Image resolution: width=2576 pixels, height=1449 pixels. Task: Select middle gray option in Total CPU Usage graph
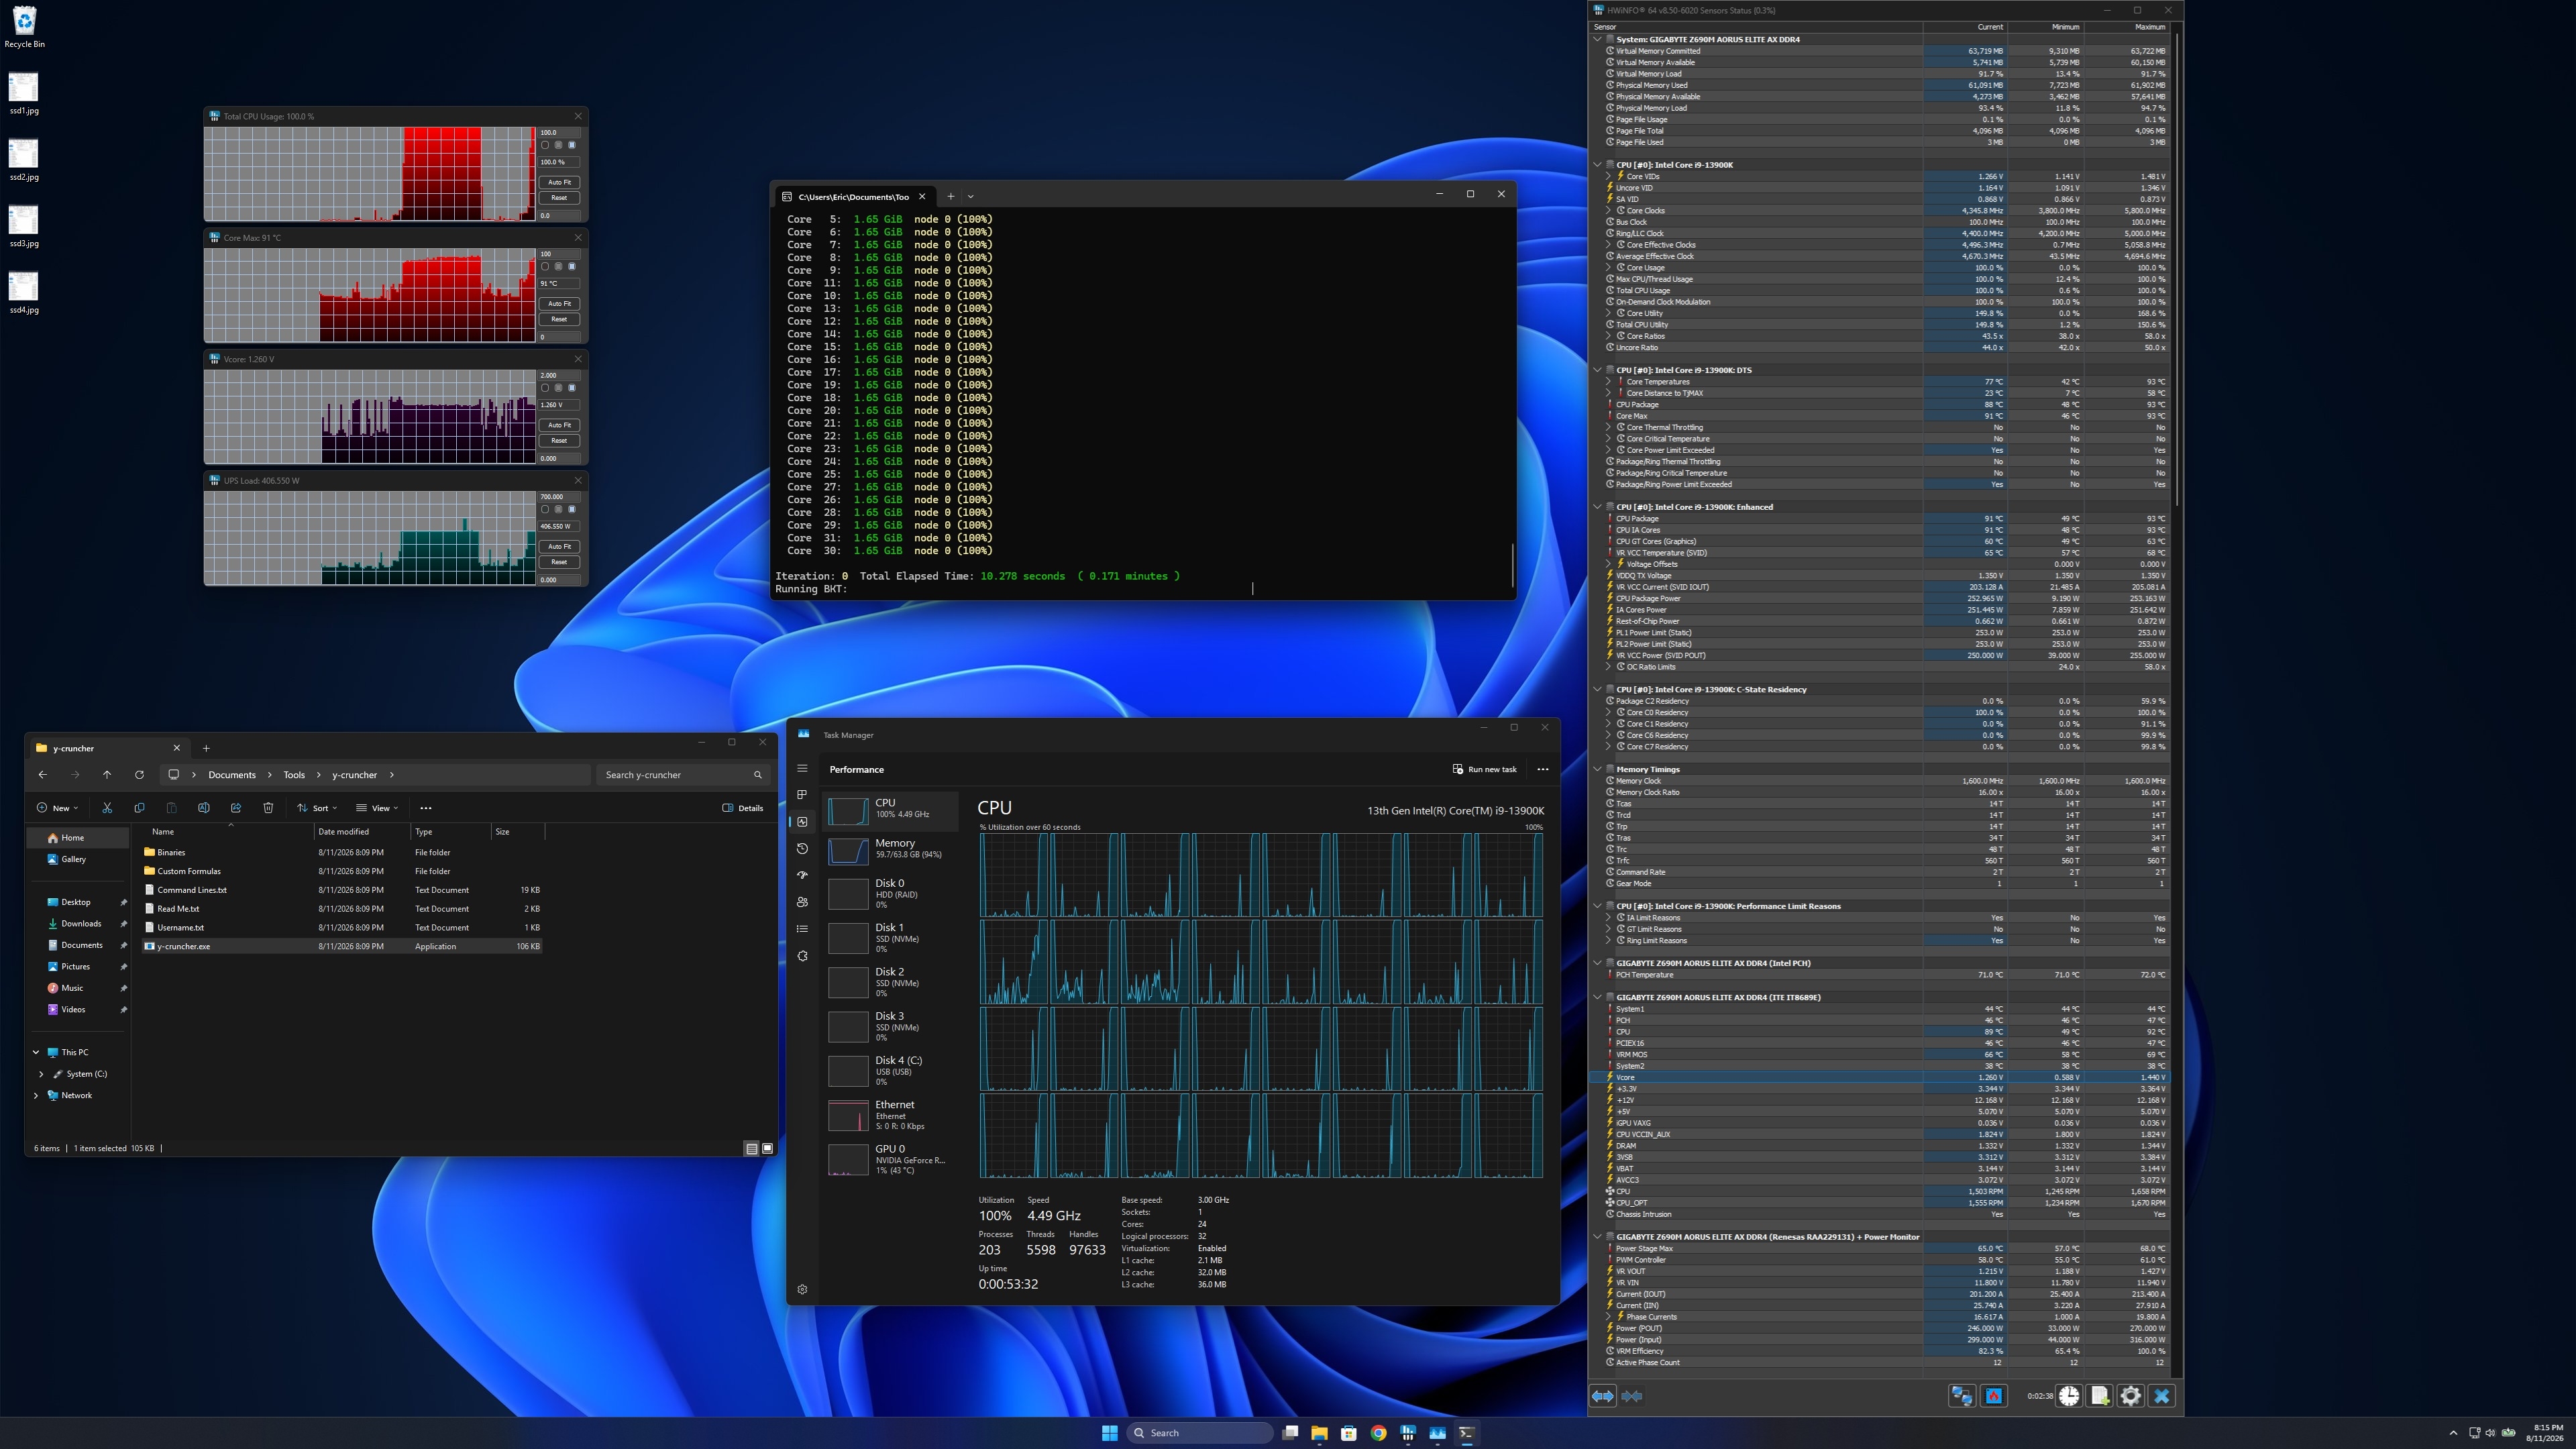[x=559, y=145]
